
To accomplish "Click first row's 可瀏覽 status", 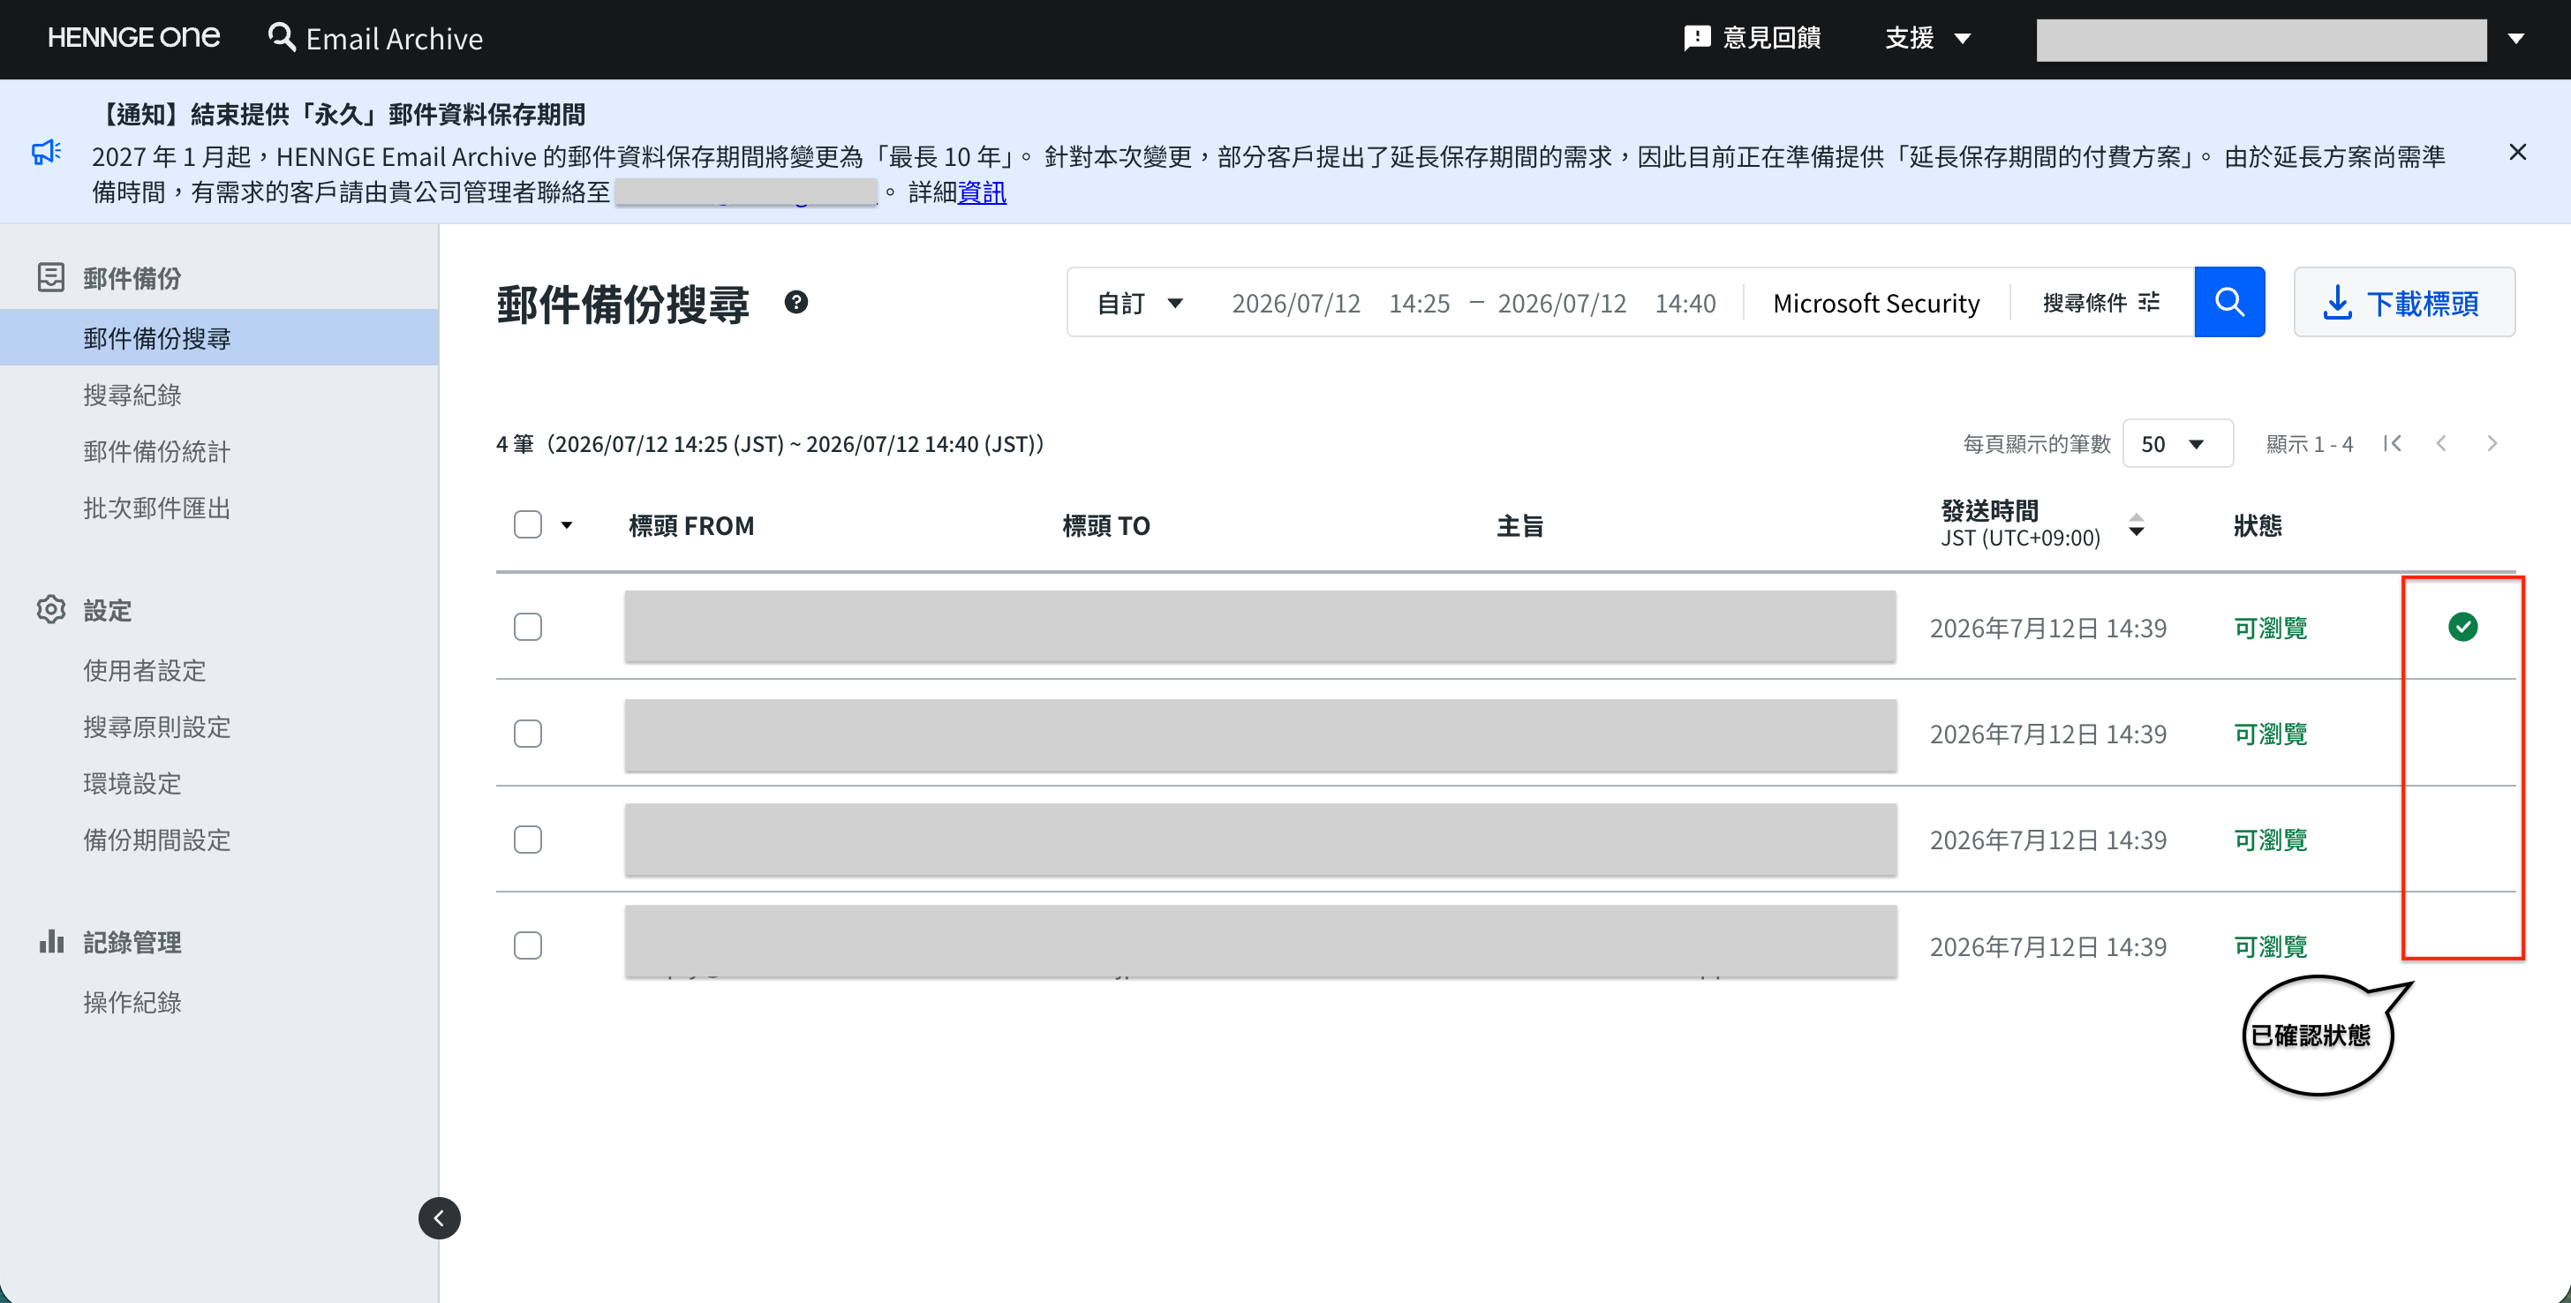I will [2270, 628].
